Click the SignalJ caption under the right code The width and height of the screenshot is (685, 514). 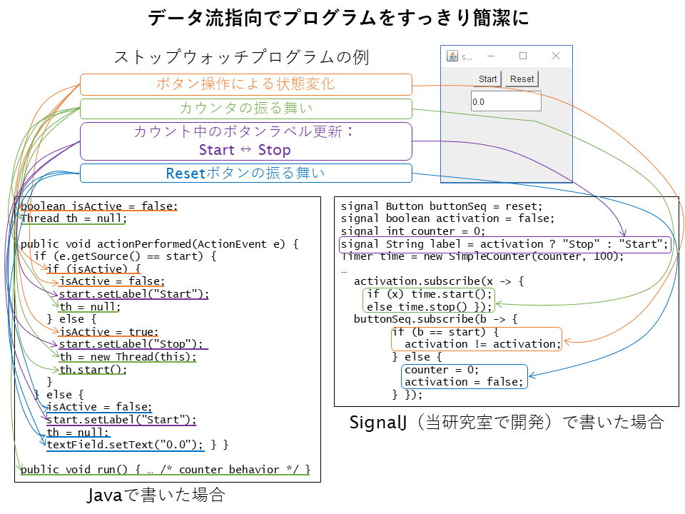coord(507,422)
